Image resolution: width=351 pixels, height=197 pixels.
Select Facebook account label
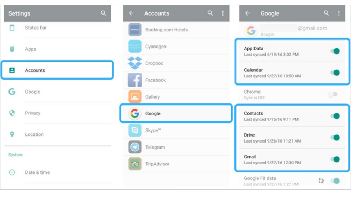coord(155,80)
